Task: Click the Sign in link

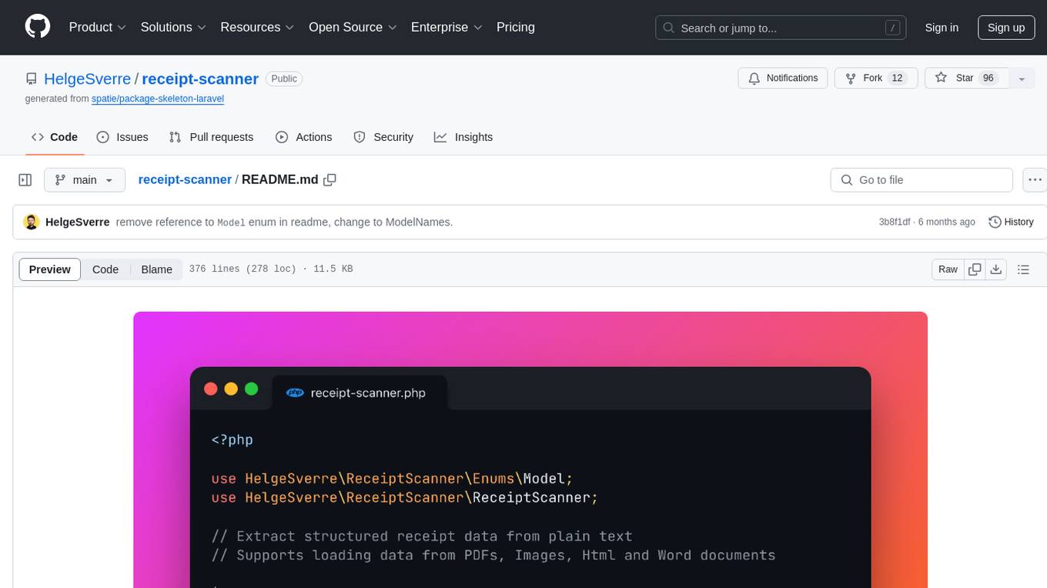Action: click(942, 28)
